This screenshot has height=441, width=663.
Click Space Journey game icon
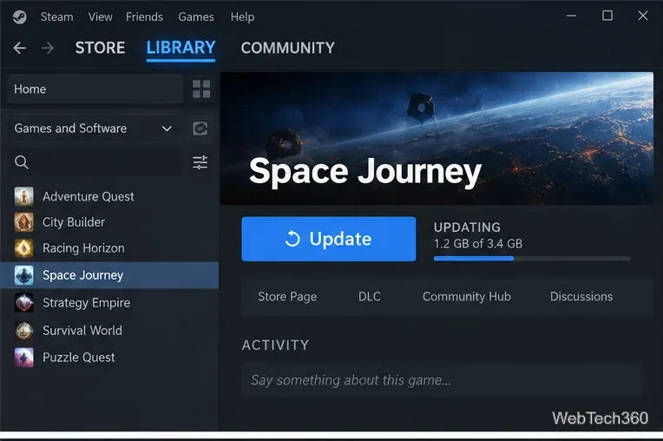tap(24, 275)
